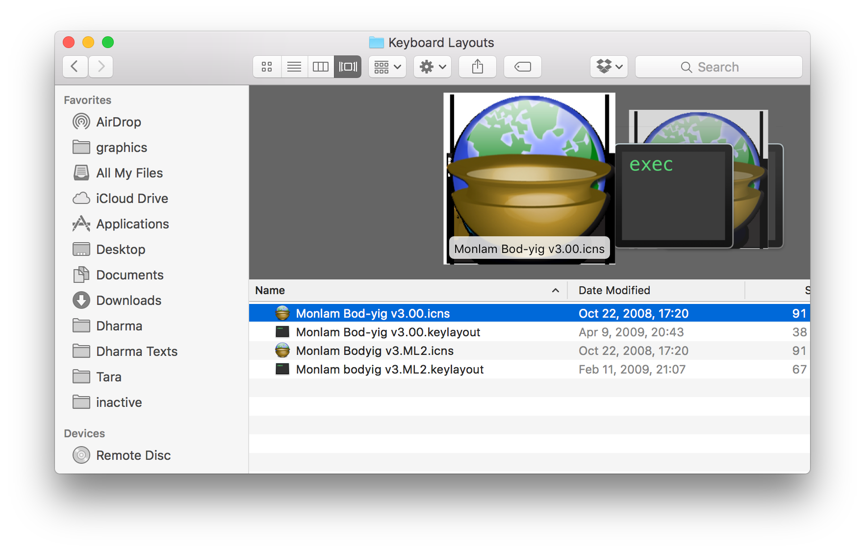The image size is (865, 552).
Task: Click the Monlam Bod-yig v3.00.keylayout exec icon
Action: tap(282, 332)
